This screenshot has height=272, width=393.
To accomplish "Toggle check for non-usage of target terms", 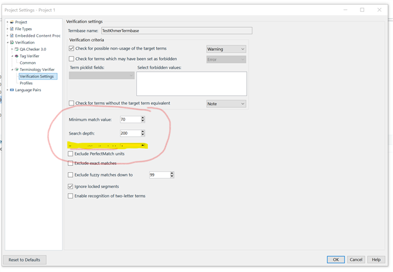I will pos(71,48).
